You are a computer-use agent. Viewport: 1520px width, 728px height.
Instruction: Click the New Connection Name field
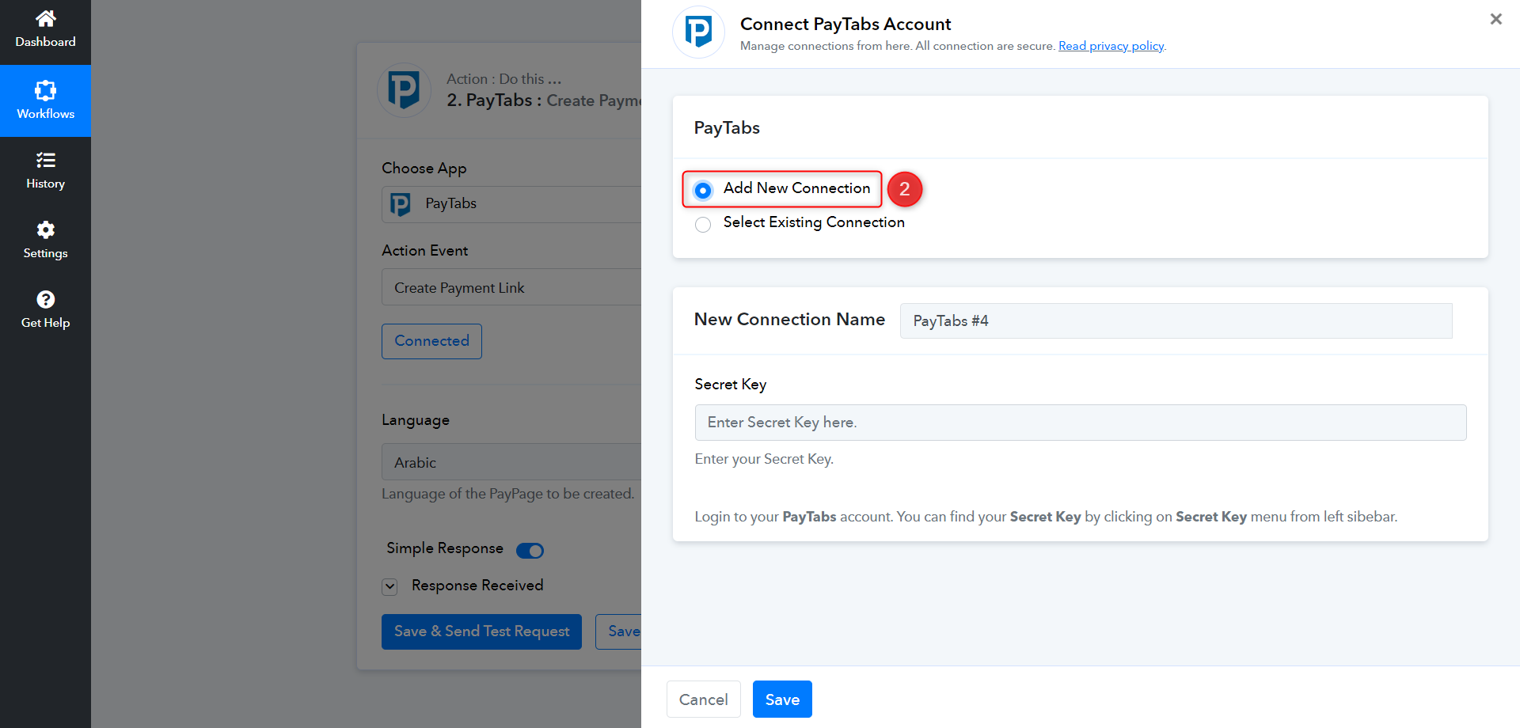[x=1176, y=320]
